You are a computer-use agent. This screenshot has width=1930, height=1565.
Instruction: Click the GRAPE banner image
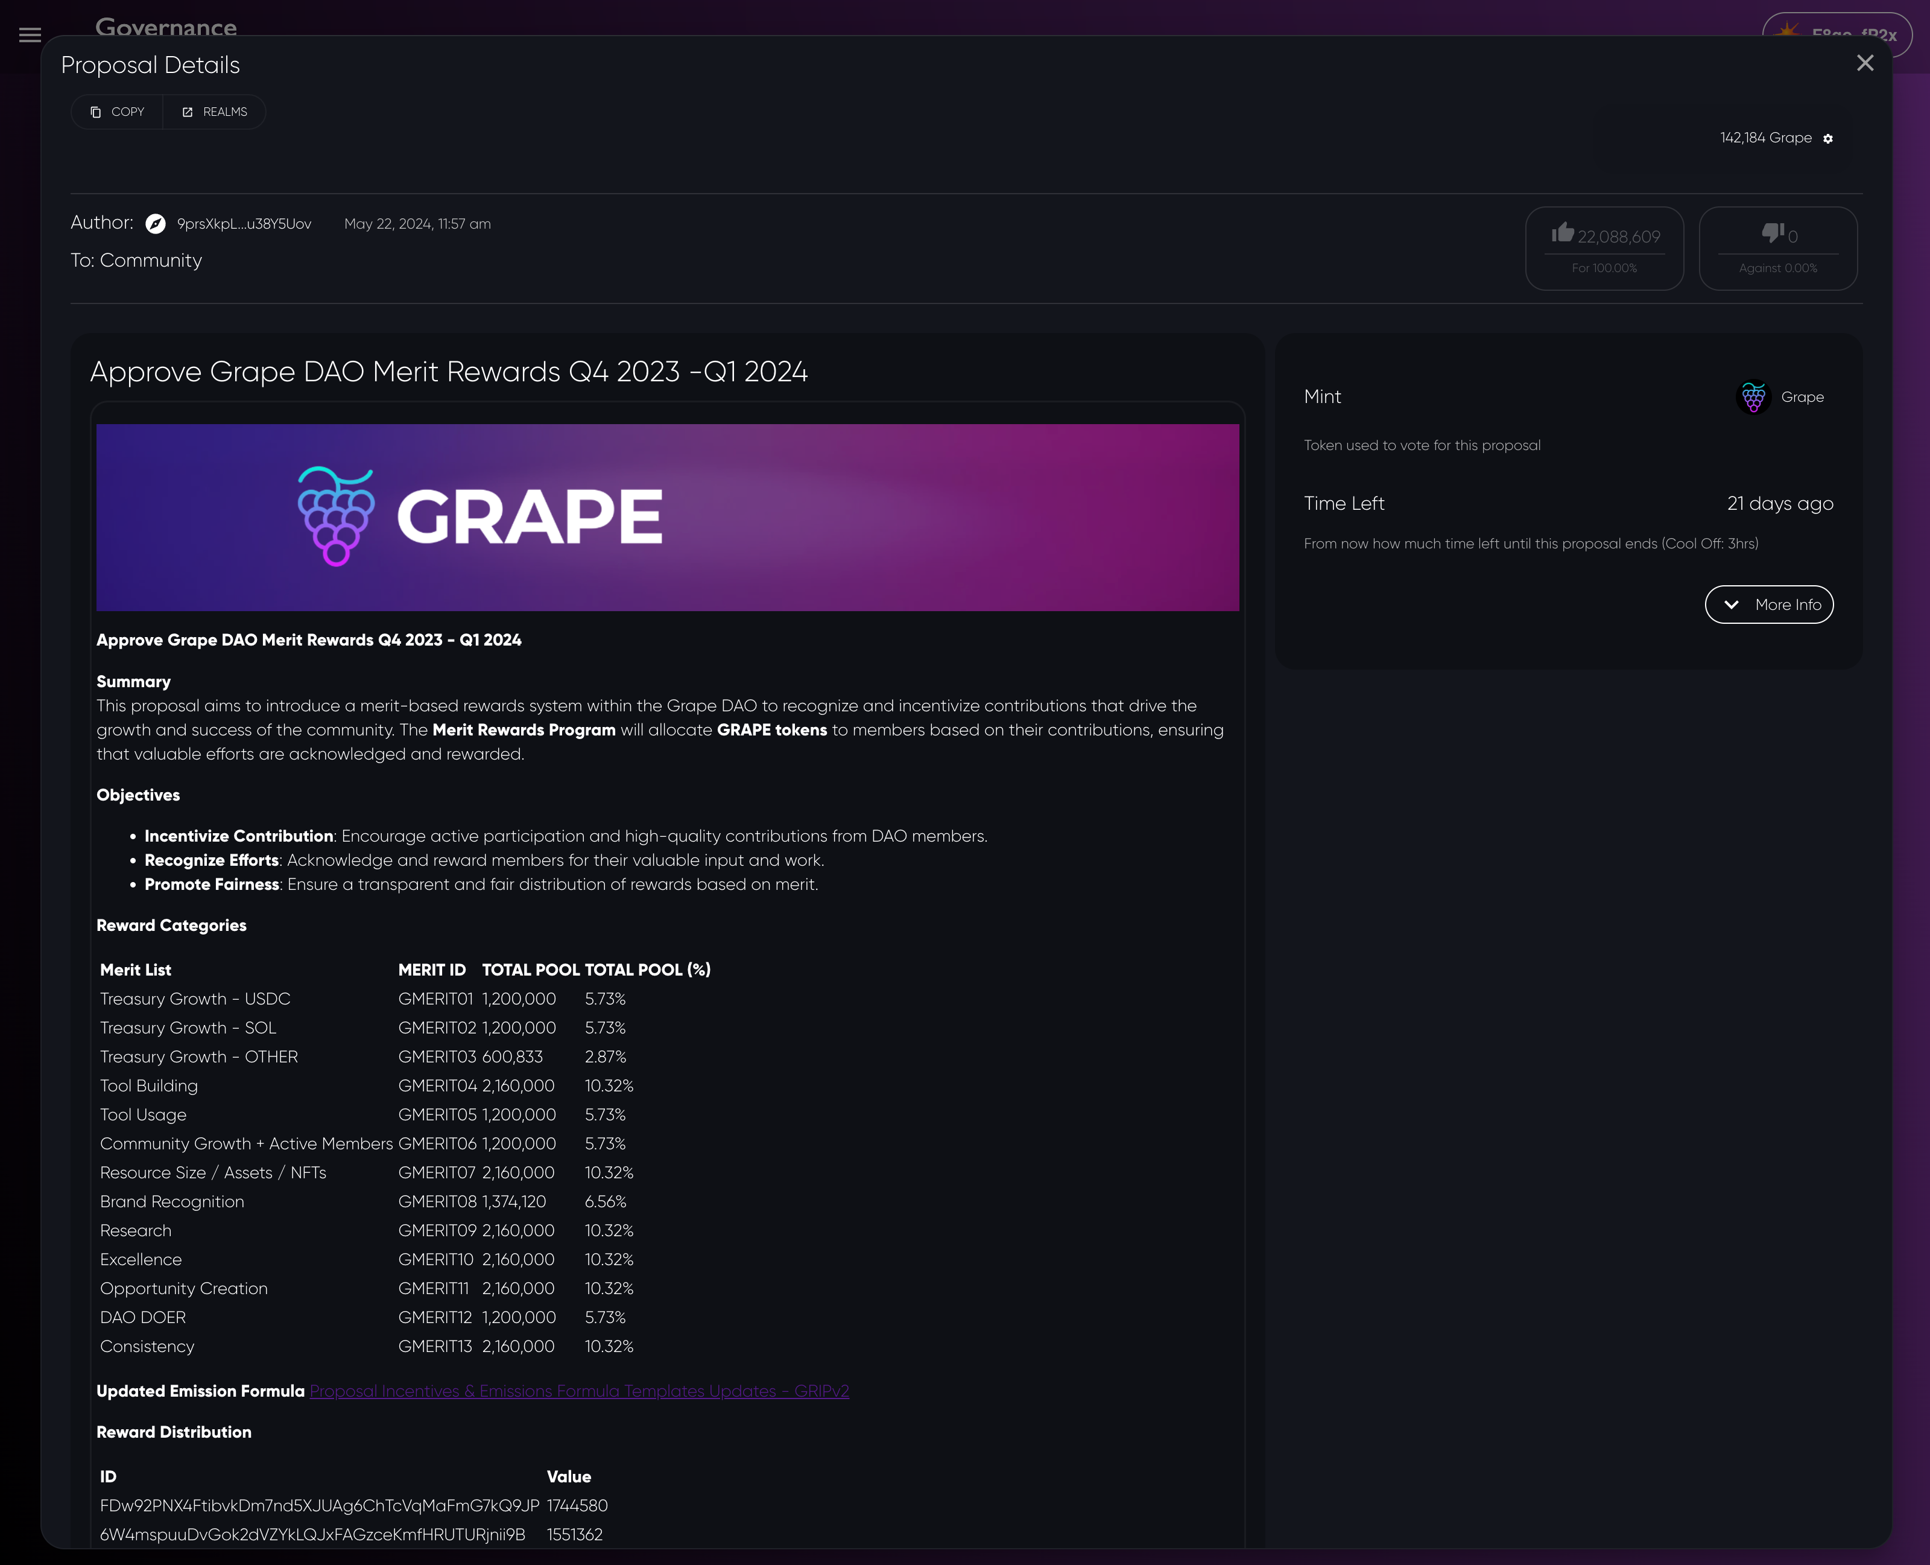667,518
